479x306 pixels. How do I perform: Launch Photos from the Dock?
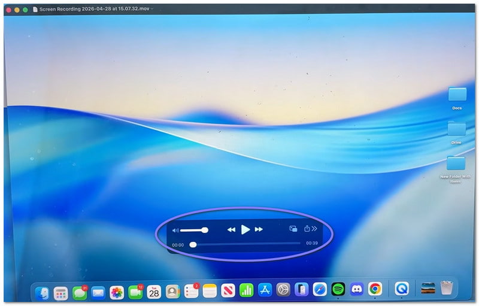[117, 293]
